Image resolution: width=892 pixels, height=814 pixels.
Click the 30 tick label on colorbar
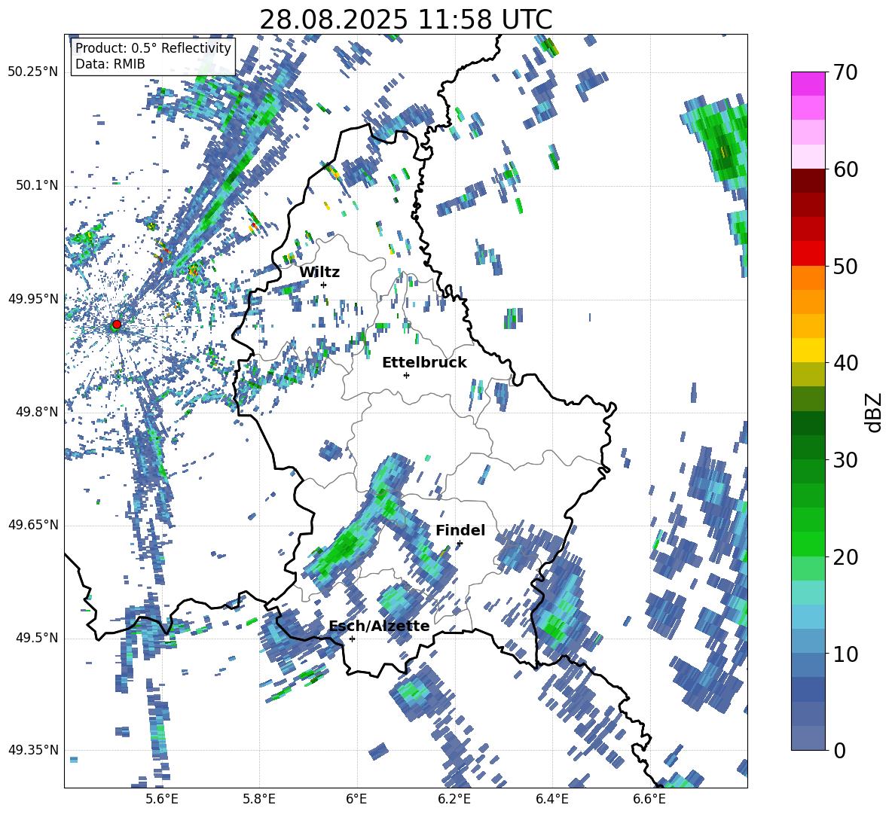[846, 460]
